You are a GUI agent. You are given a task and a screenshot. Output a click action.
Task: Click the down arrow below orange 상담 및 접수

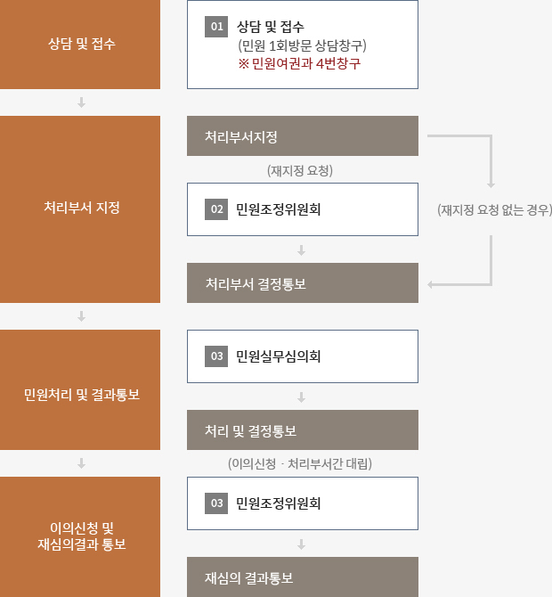(x=81, y=102)
